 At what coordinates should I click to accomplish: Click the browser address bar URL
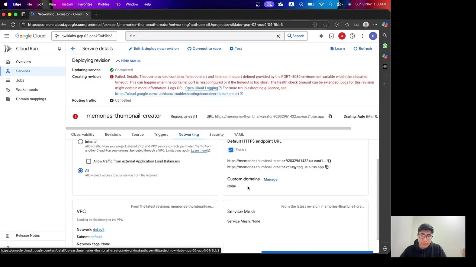(x=155, y=24)
